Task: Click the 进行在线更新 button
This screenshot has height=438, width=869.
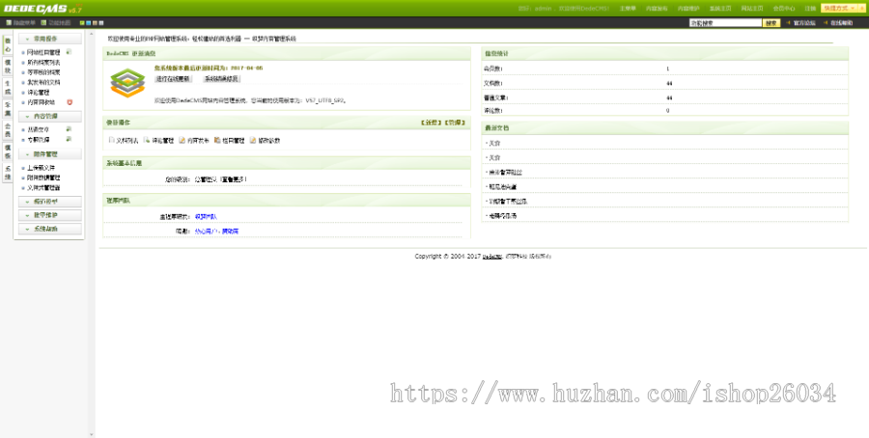Action: [174, 79]
